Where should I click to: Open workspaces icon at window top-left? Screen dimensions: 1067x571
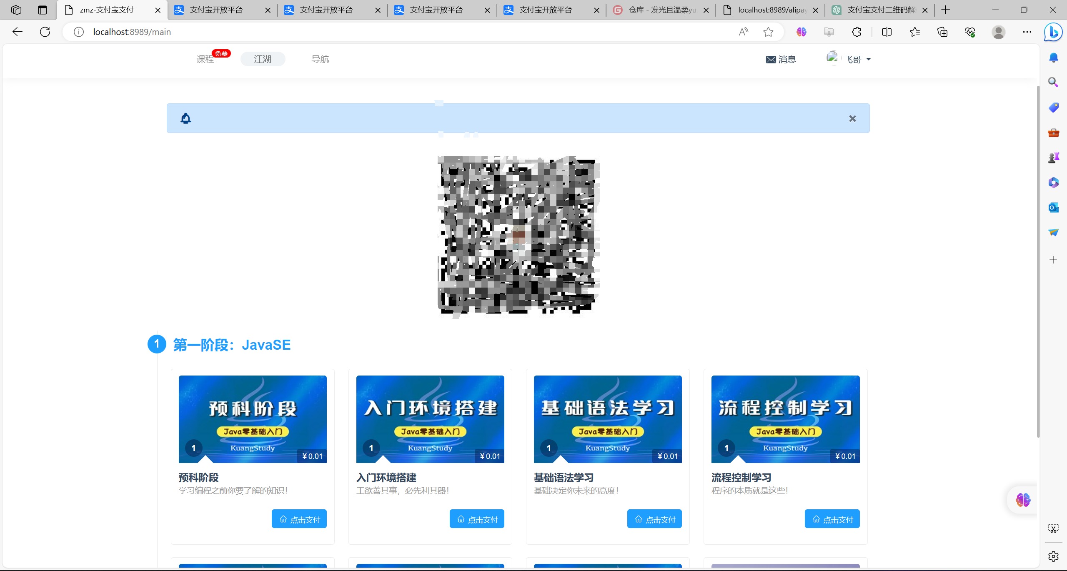[x=16, y=10]
